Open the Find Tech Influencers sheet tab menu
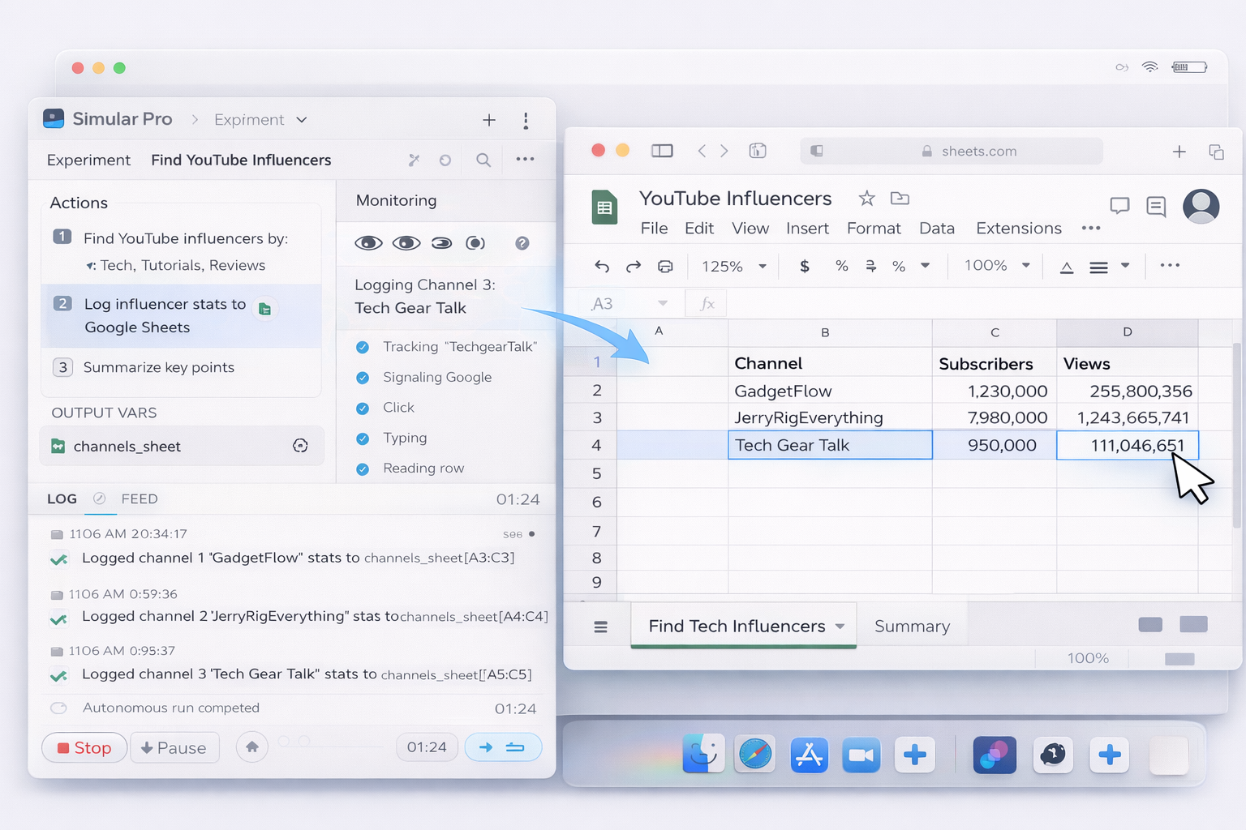Image resolution: width=1246 pixels, height=830 pixels. (x=840, y=627)
